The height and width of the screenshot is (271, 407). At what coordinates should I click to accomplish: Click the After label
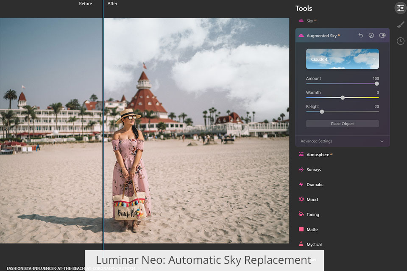[x=112, y=4]
